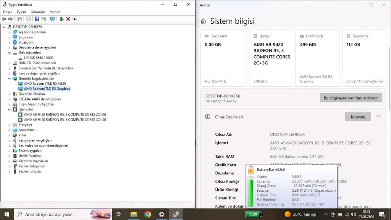391x220 pixels.
Task: Click the volume speaker tray icon
Action: click(353, 214)
